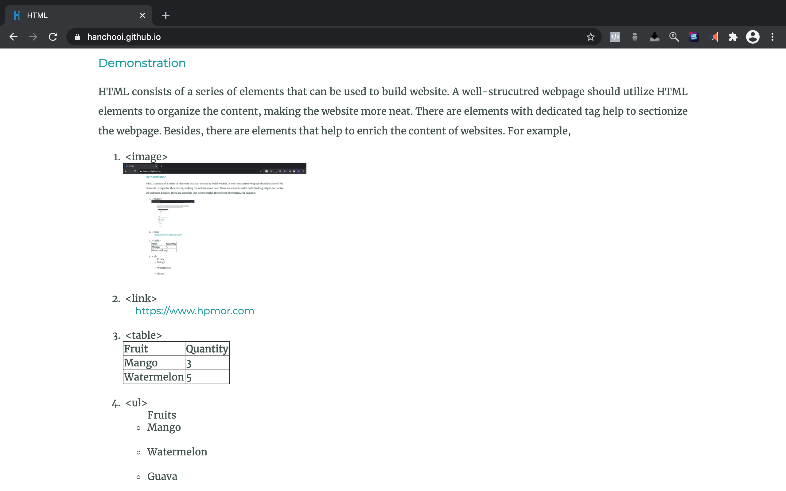Open a new tab
The height and width of the screenshot is (491, 786).
[166, 15]
